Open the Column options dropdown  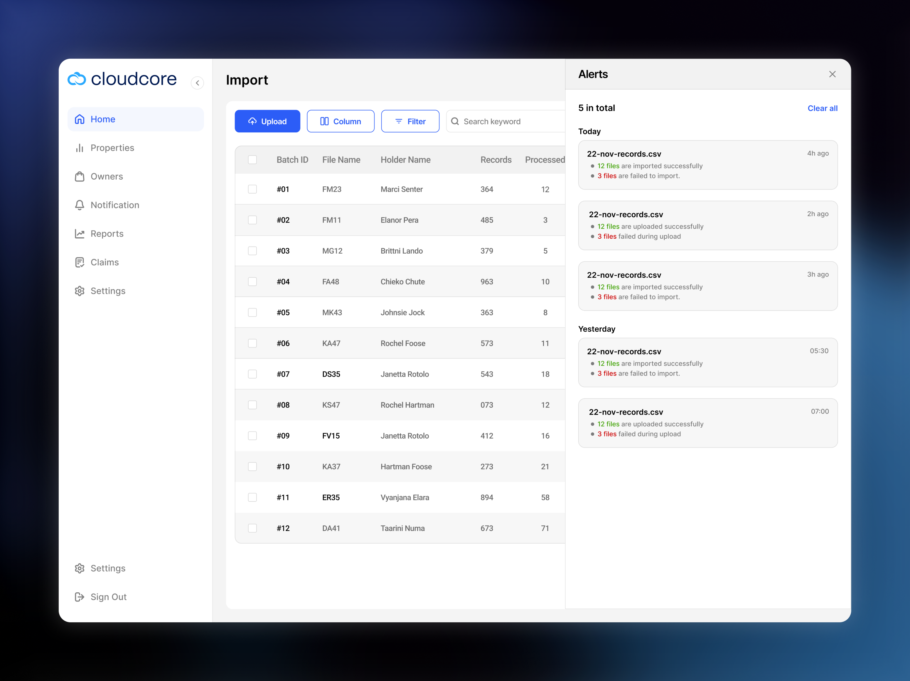tap(340, 122)
